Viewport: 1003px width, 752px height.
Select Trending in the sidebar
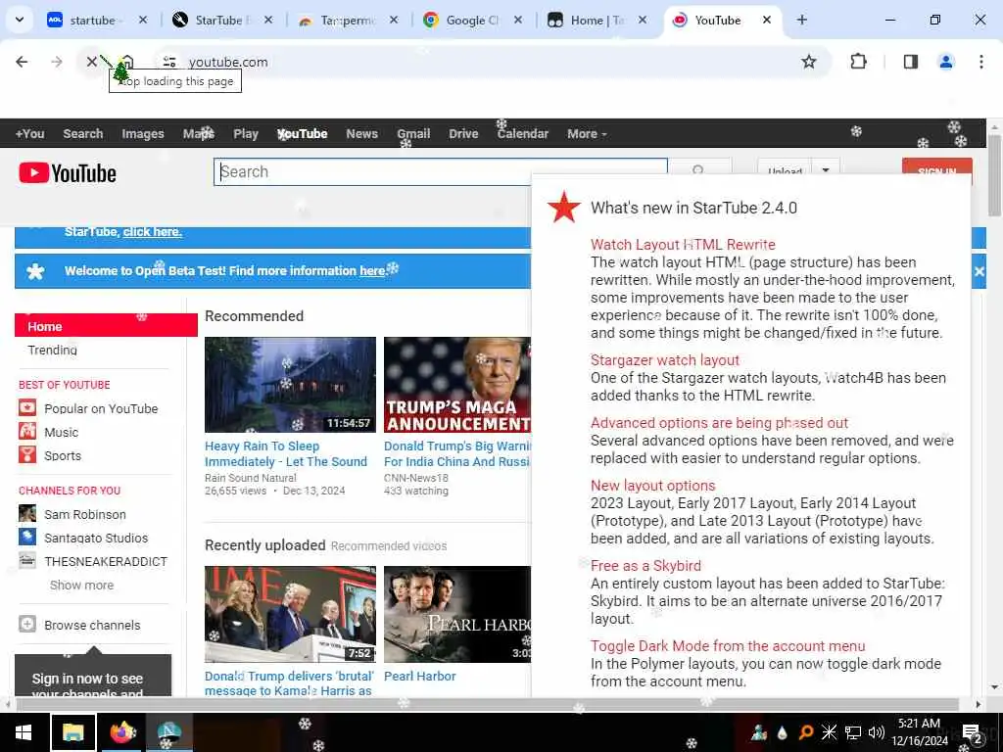(x=53, y=350)
